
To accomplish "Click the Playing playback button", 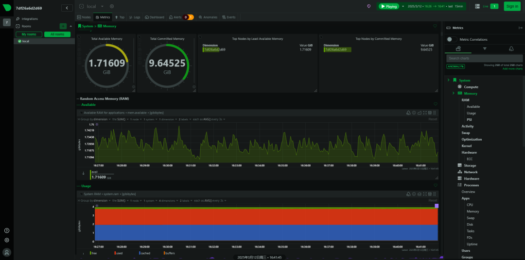I will tap(389, 6).
